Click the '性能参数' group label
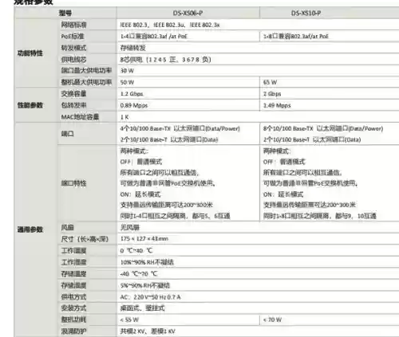399x337 pixels. coord(30,105)
